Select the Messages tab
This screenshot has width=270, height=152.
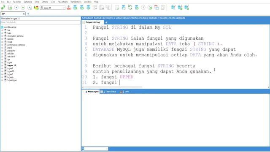coord(91,92)
